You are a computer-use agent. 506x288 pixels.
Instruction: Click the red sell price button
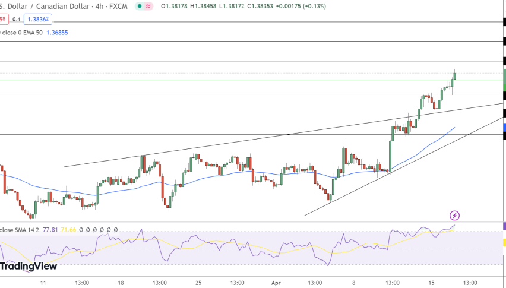4,20
